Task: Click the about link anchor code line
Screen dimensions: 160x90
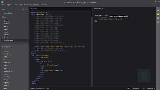Action: click(52, 71)
